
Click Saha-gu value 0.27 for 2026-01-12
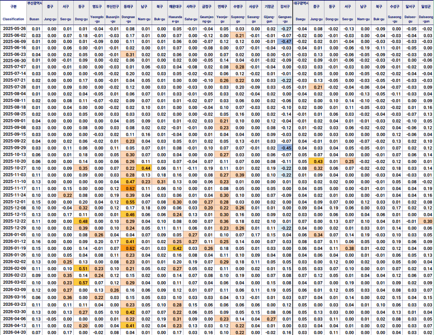pos(190,241)
